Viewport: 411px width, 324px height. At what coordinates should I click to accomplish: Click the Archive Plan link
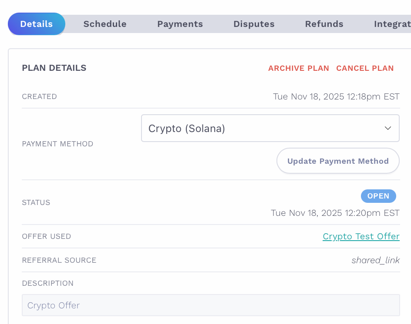tap(299, 68)
